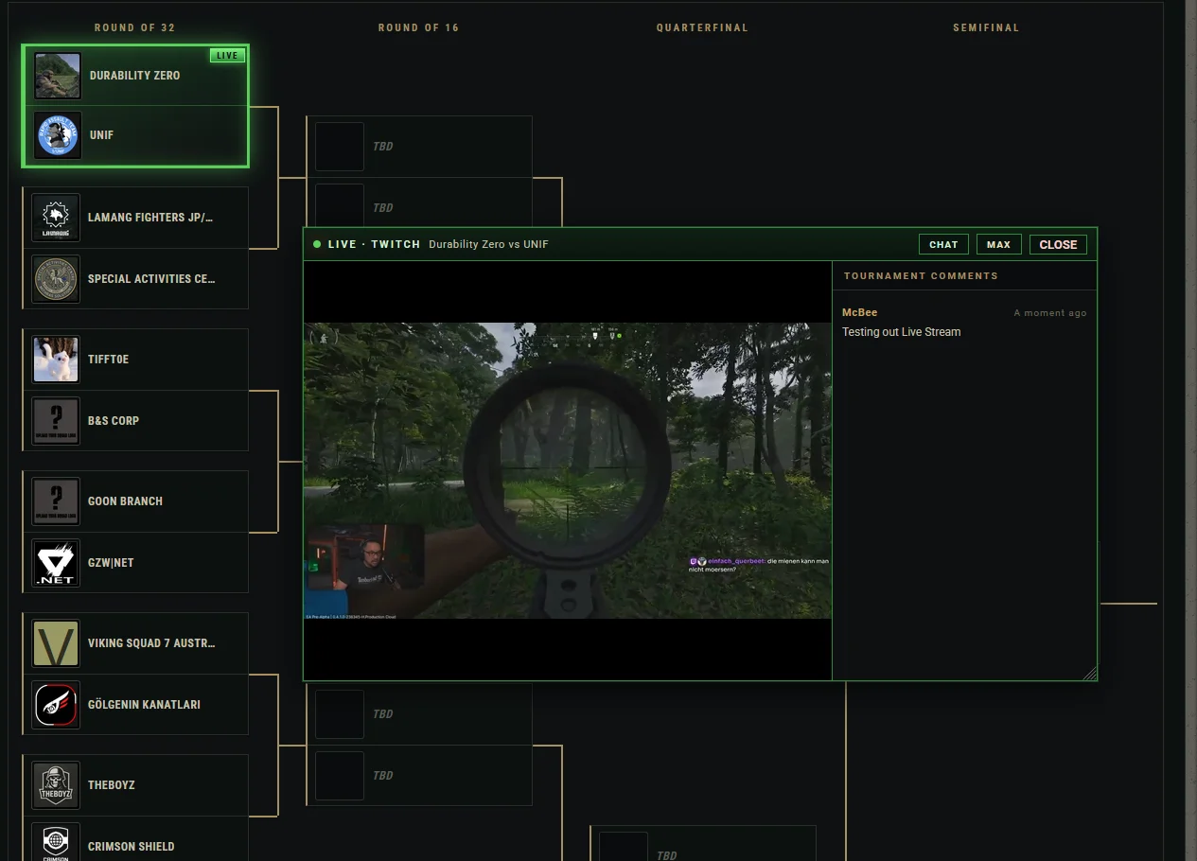
Task: Click the Viking Squad 7 logo
Action: 56,643
